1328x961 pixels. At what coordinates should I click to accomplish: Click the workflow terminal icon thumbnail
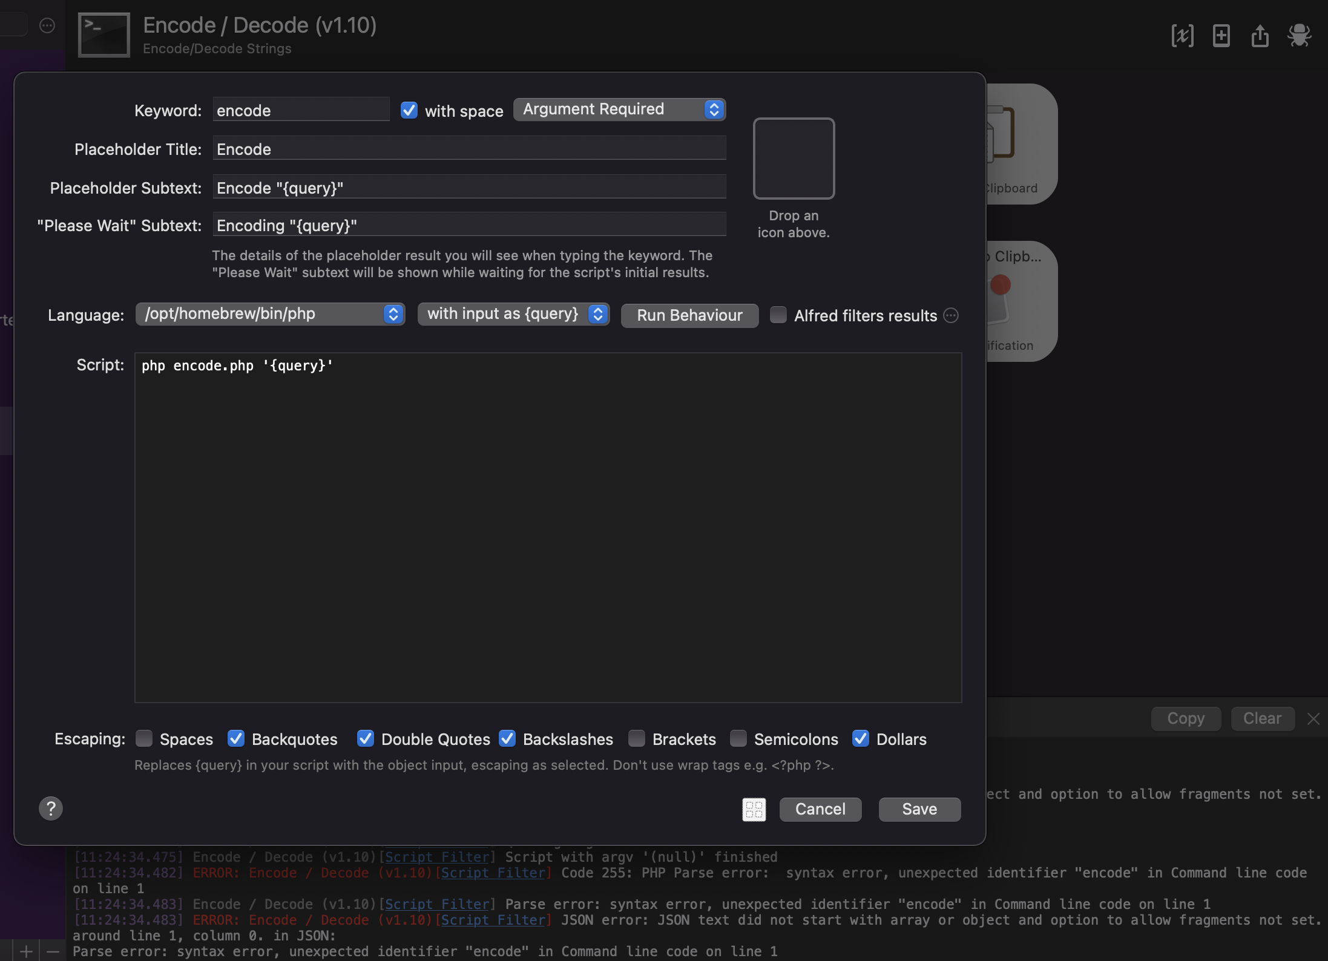[104, 35]
